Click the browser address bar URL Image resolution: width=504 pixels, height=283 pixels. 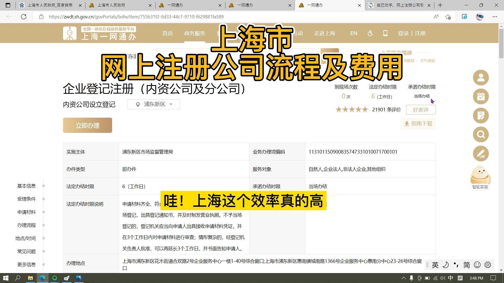(136, 17)
